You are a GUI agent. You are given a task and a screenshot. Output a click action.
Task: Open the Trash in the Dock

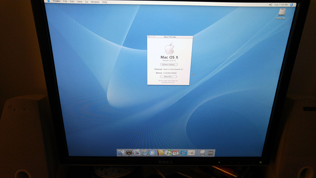[x=211, y=153]
